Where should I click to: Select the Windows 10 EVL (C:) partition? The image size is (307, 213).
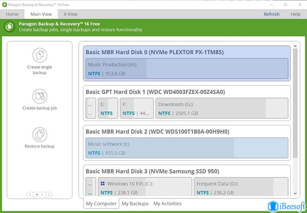coord(145,186)
